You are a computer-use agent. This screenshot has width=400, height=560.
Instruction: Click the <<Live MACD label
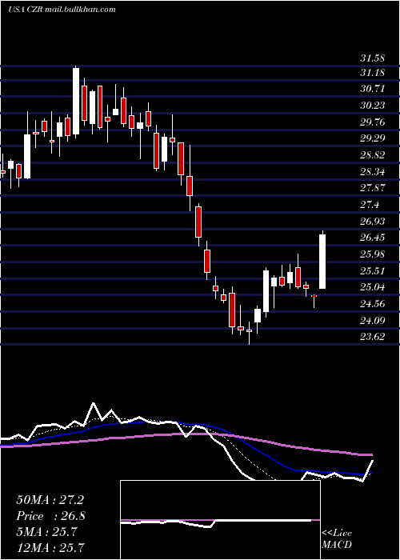[x=337, y=539]
